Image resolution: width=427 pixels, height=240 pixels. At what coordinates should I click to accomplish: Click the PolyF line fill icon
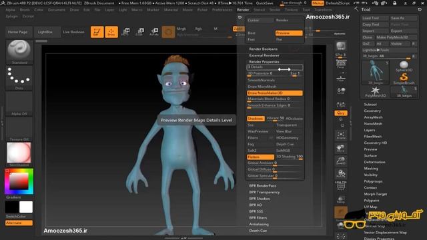[341, 186]
